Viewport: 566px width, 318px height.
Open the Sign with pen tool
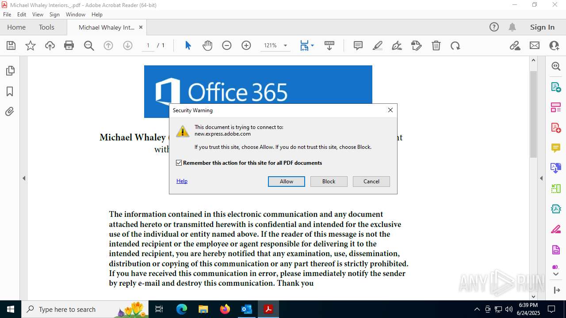tap(397, 45)
